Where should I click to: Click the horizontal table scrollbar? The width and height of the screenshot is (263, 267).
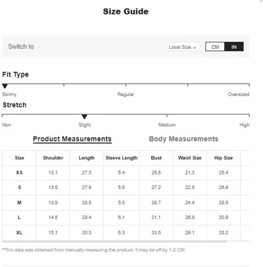[x=114, y=242]
